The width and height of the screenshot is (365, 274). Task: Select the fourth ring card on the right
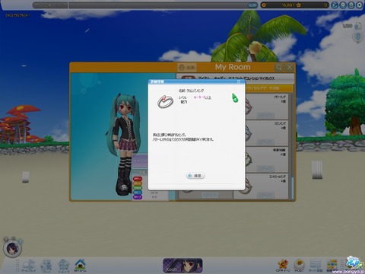tap(266, 186)
